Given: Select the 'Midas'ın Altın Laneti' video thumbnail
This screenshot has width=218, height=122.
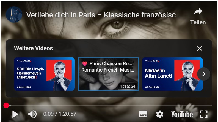Looking at the screenshot, I should pos(172,74).
